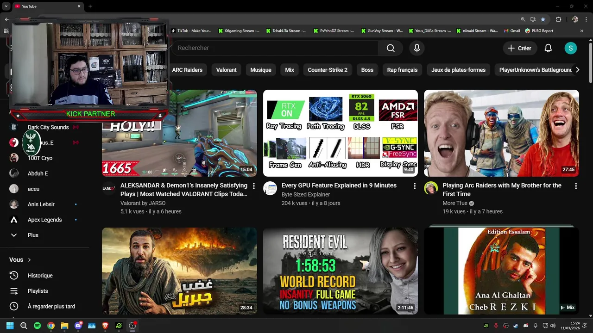Open PUBG Report bookmark

point(539,31)
